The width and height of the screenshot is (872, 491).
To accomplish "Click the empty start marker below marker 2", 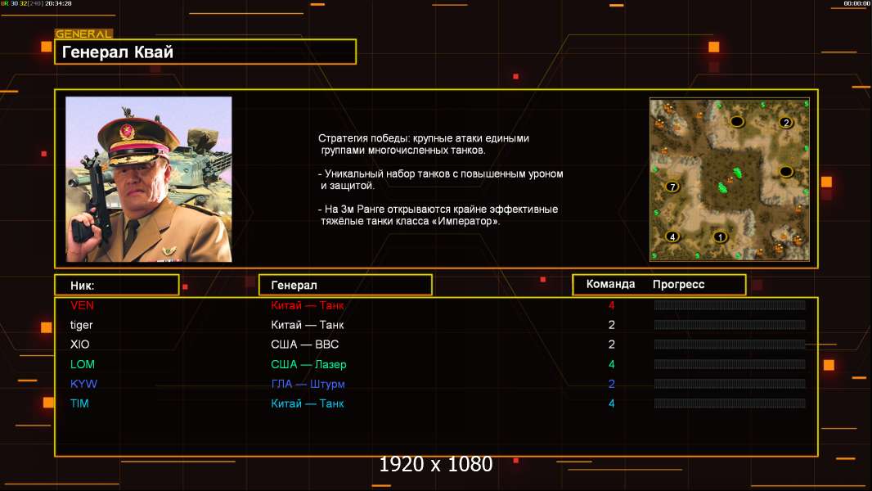I will click(786, 171).
